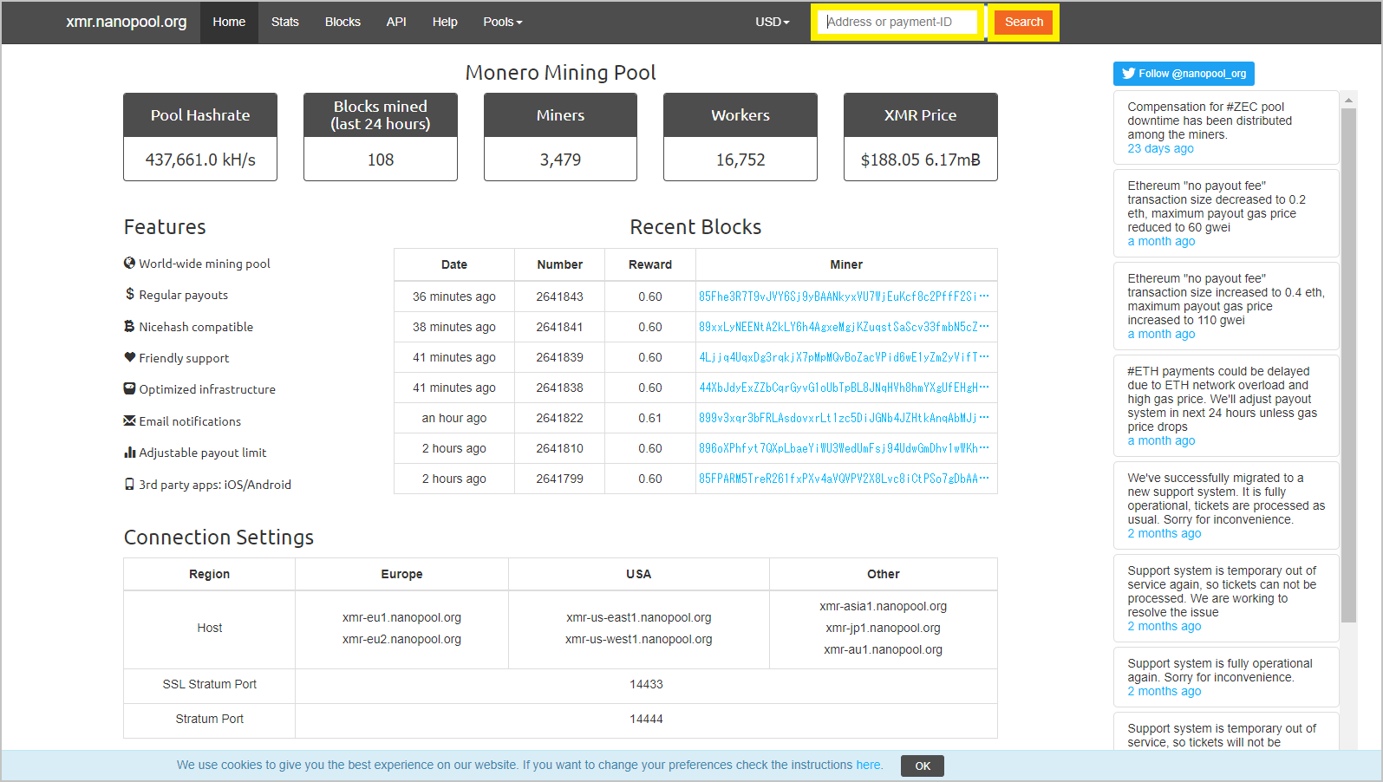The image size is (1383, 782).
Task: Click the drive icon beside Optimized infrastructure
Action: [x=129, y=388]
